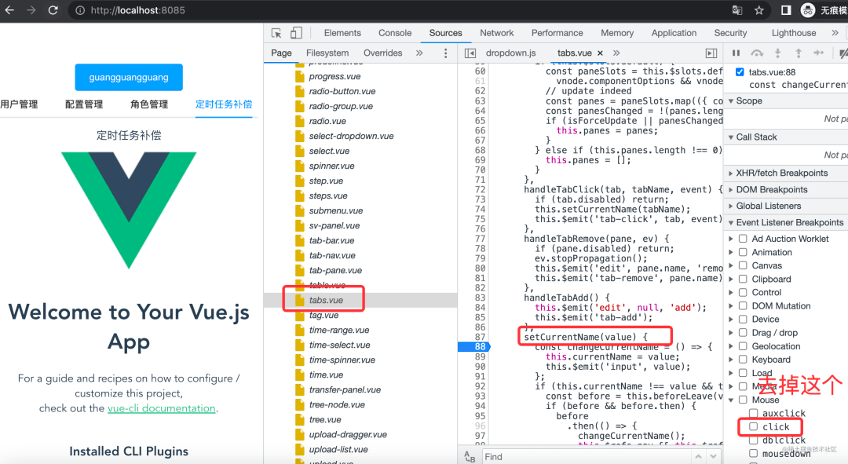This screenshot has width=848, height=464.
Task: Switch to the Elements panel tab
Action: tap(342, 33)
